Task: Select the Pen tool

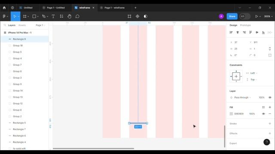Action: [44, 16]
